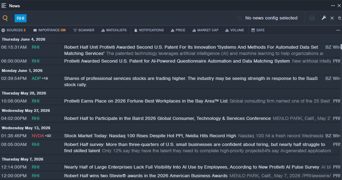The width and height of the screenshot is (342, 180).
Task: Click the 06:00:00AM timestamp
Action: (x=14, y=61)
